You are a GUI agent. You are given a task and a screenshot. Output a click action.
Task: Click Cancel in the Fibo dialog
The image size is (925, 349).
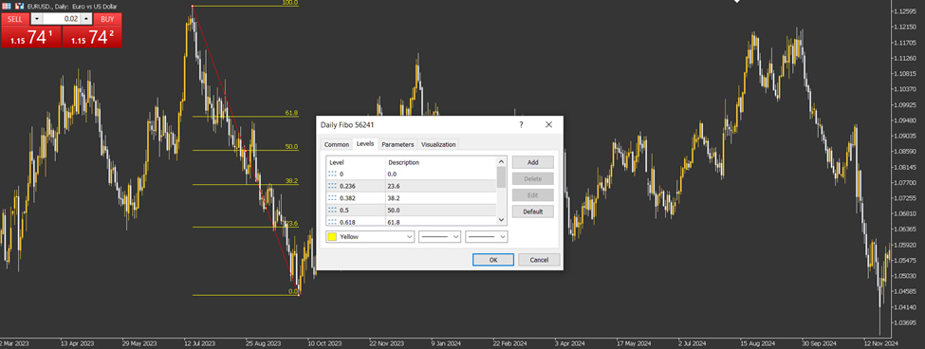tap(539, 260)
